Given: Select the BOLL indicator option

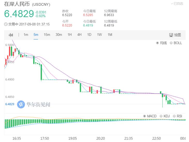Looking at the screenshot, I should (x=171, y=43).
